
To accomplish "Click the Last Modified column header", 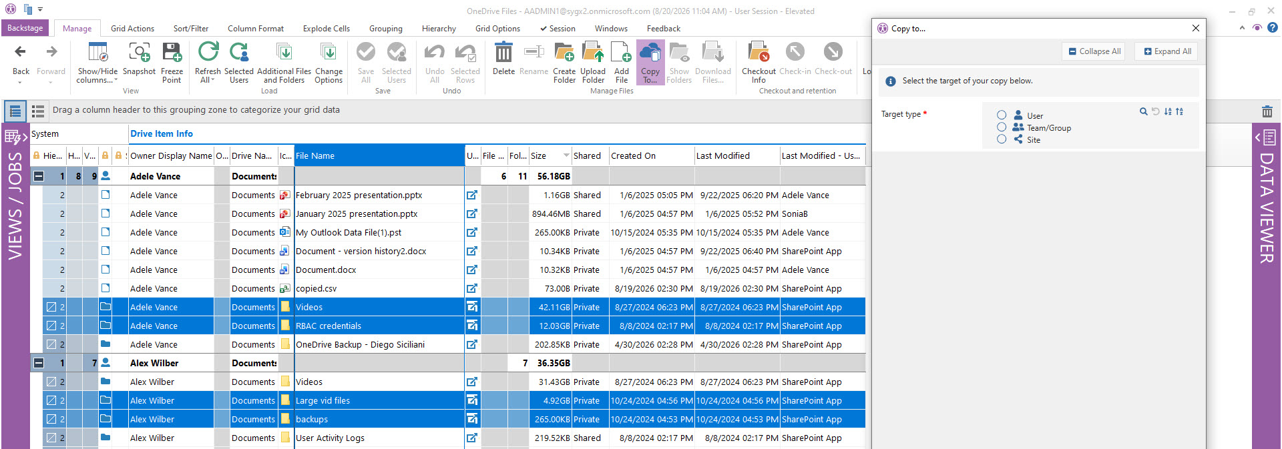I will point(737,155).
